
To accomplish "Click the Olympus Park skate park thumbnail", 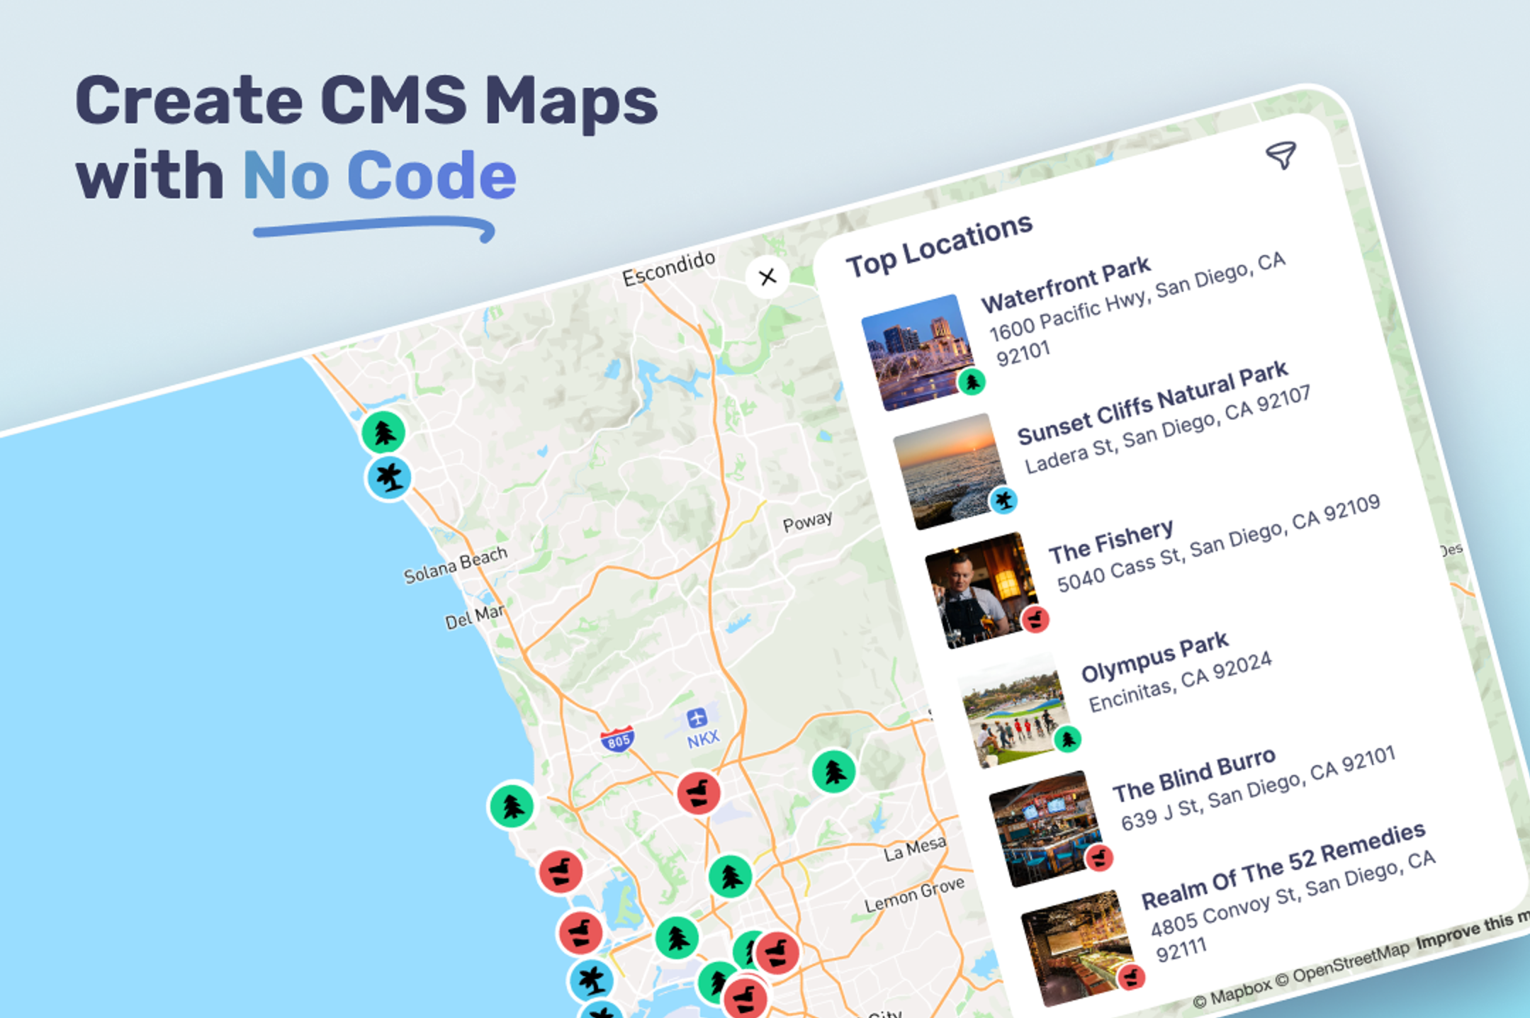I will point(1011,710).
